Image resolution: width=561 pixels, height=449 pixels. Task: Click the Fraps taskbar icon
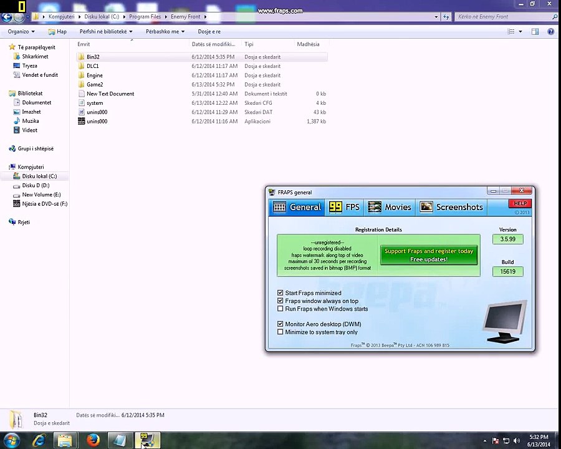point(147,440)
